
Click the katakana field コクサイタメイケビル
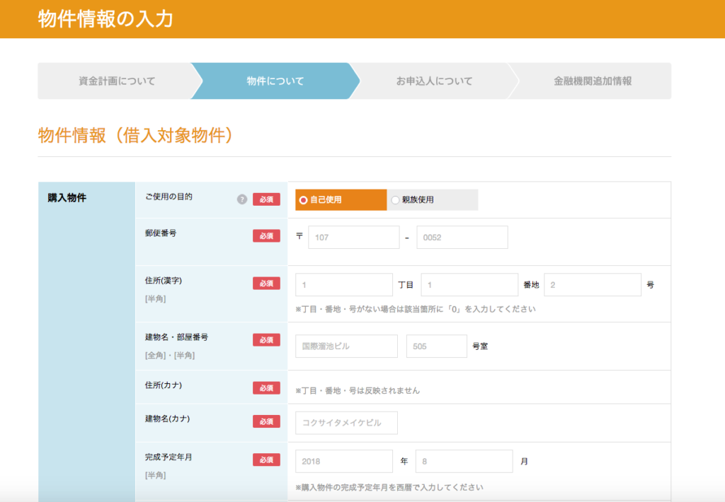[x=346, y=422]
